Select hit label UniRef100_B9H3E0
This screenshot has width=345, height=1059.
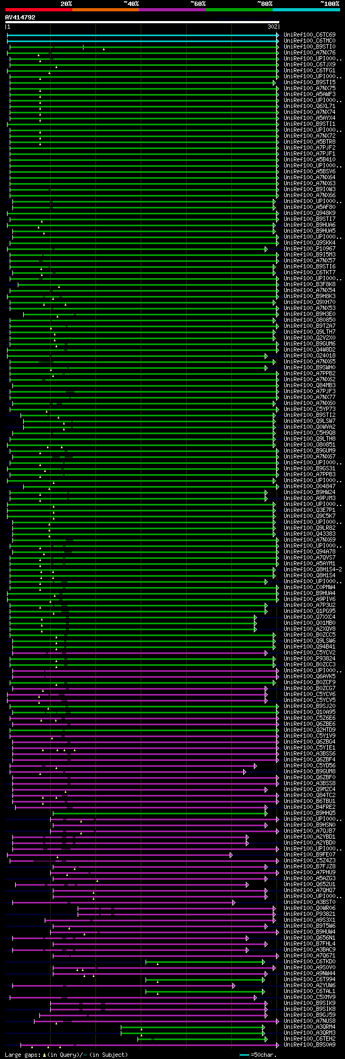(x=309, y=314)
